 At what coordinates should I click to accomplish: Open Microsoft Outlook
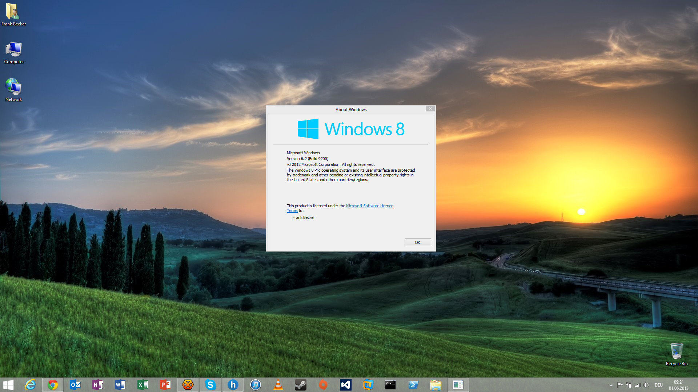click(75, 385)
